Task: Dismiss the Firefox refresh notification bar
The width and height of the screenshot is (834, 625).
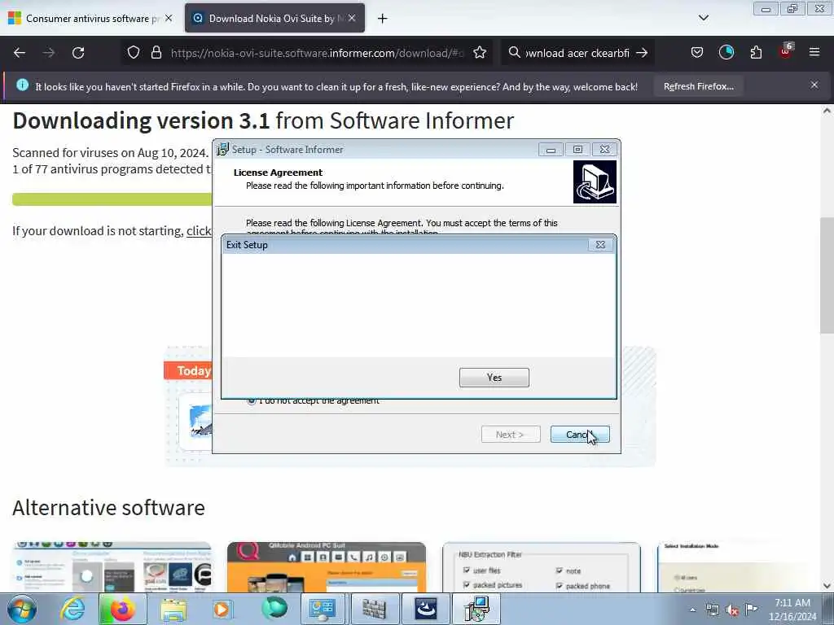Action: [x=814, y=85]
